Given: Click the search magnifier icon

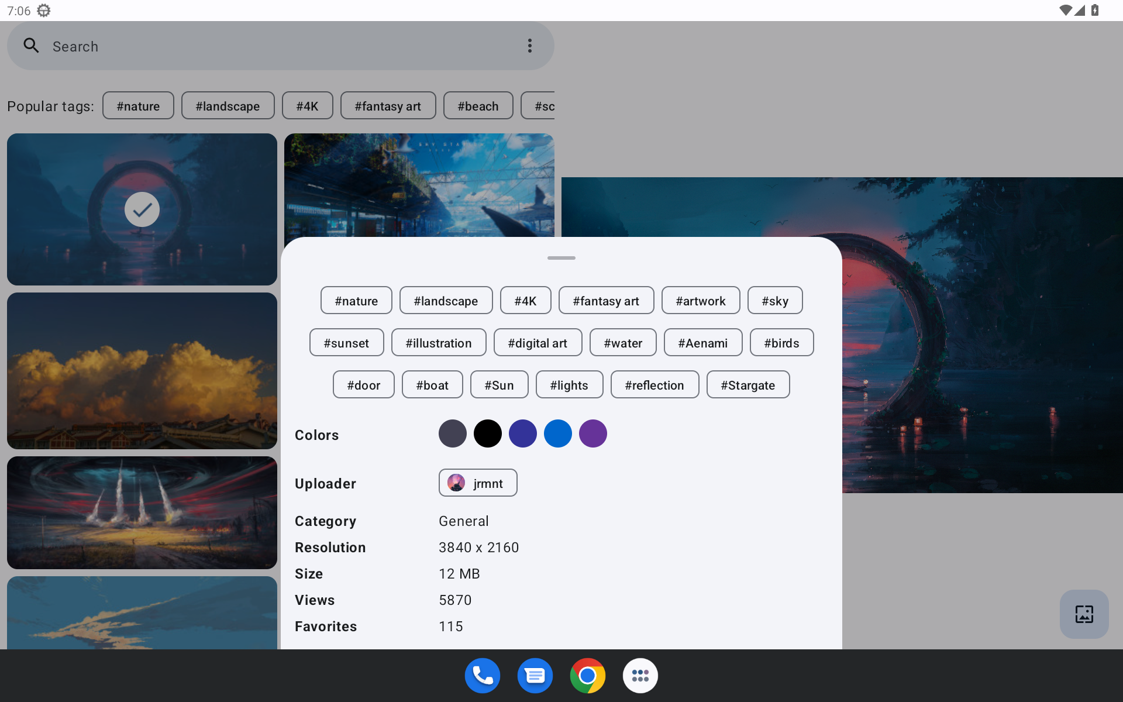Looking at the screenshot, I should tap(31, 46).
